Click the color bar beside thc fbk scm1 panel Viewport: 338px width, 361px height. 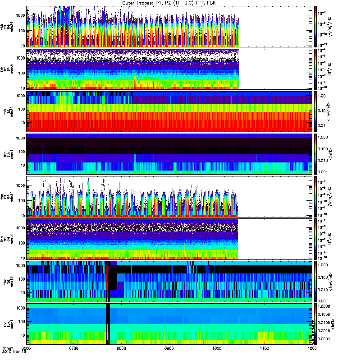pos(315,324)
